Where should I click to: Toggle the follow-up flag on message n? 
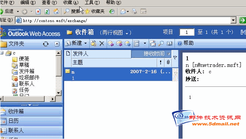tap(176, 74)
